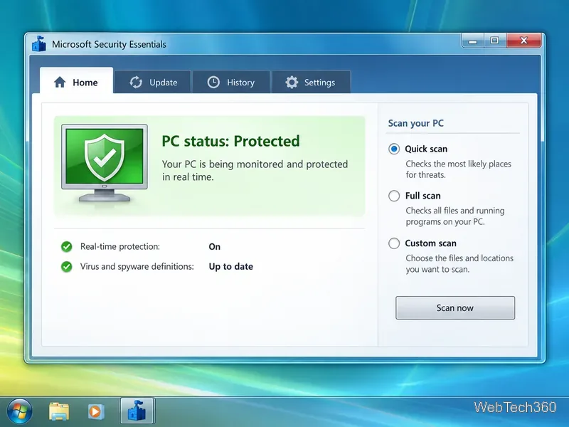569x427 pixels.
Task: Click Security Essentials castle icon in taskbar
Action: pyautogui.click(x=137, y=411)
